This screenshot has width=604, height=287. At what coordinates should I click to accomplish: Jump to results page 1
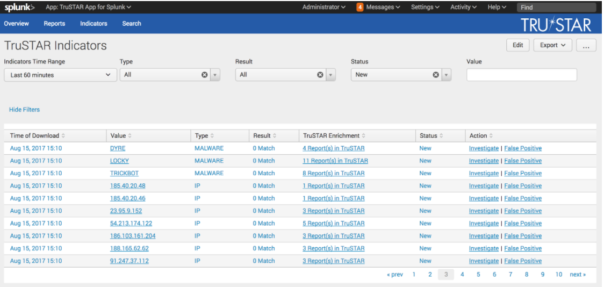414,275
